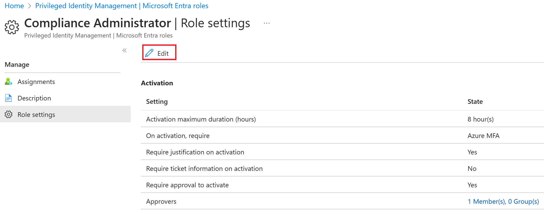Image resolution: width=544 pixels, height=214 pixels.
Task: Go to Home breadcrumb link
Action: coord(14,6)
